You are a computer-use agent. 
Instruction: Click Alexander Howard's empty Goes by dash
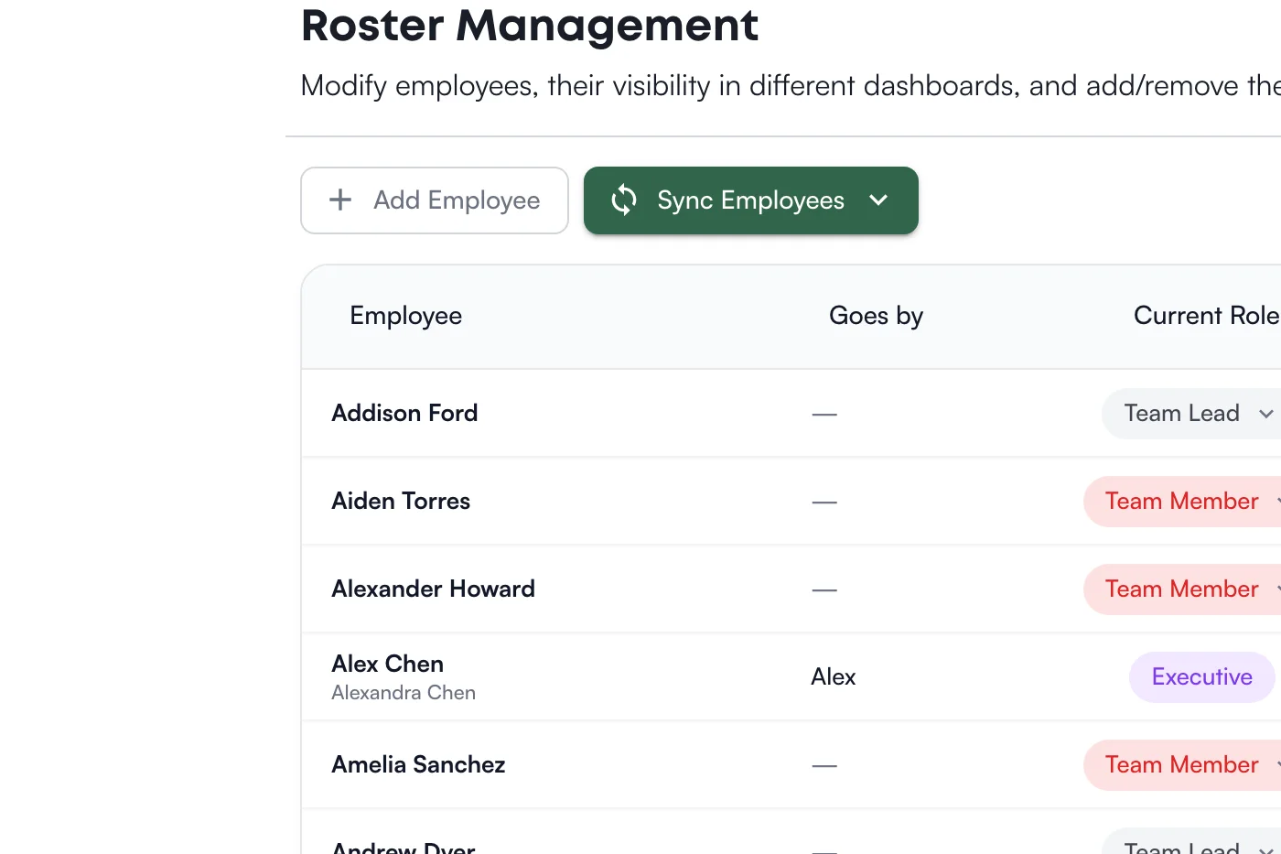point(824,590)
